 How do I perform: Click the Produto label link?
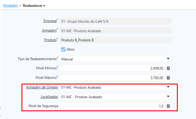pyautogui.click(x=50, y=40)
